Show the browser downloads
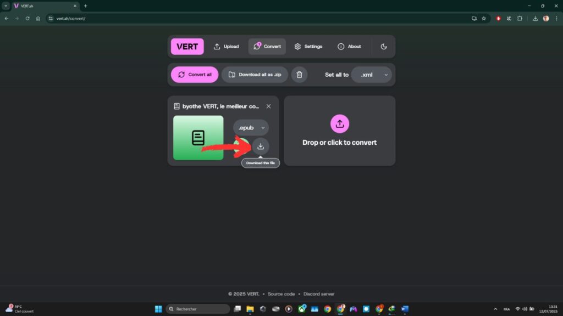This screenshot has height=316, width=563. coord(535,19)
